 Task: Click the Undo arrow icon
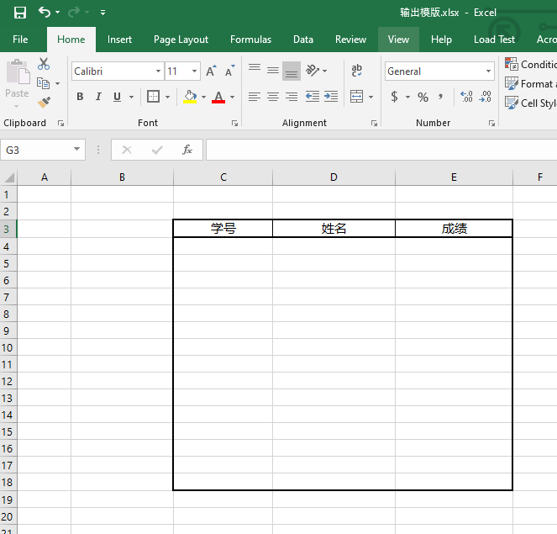point(44,13)
